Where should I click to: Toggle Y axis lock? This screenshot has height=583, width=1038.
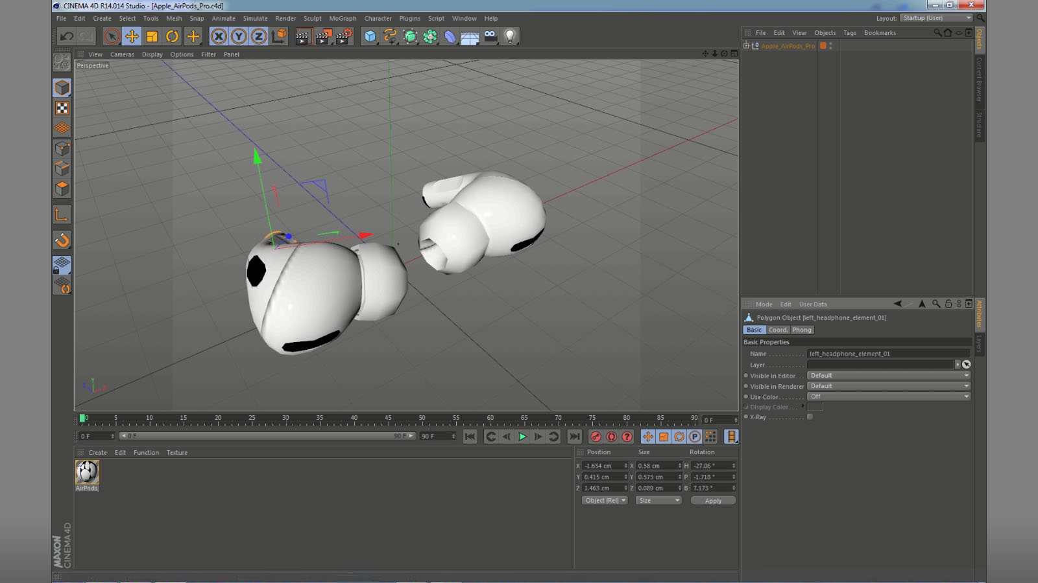click(239, 36)
